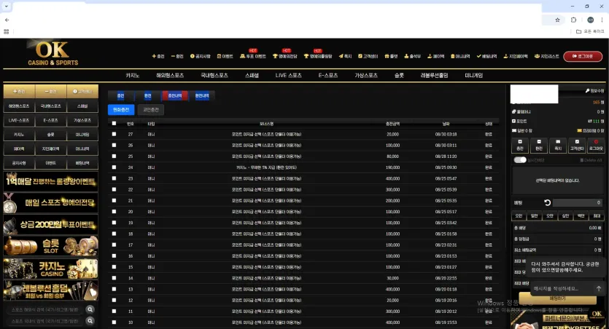Click the plus 충전 link in top menu
This screenshot has height=329, width=609.
click(158, 56)
